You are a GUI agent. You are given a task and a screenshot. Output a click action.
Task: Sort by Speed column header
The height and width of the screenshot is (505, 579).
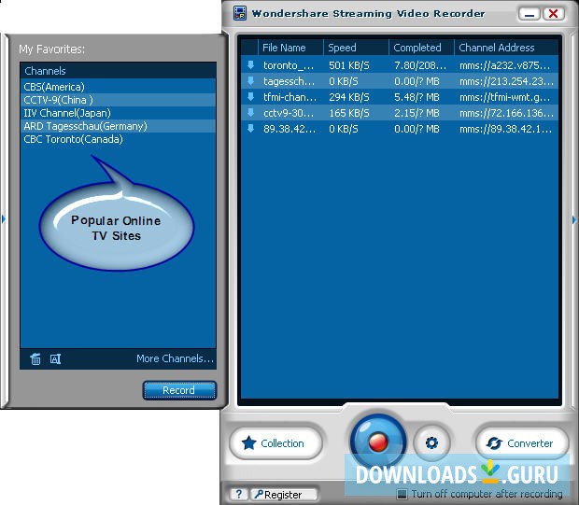(356, 48)
